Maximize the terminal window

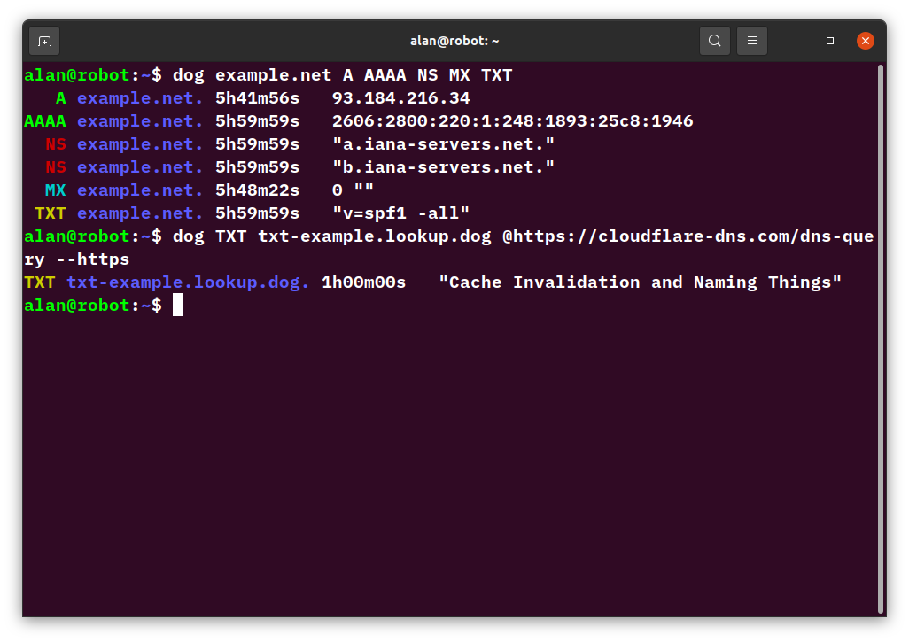point(829,41)
